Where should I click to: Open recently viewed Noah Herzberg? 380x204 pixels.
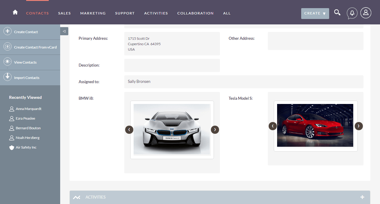[x=28, y=138]
